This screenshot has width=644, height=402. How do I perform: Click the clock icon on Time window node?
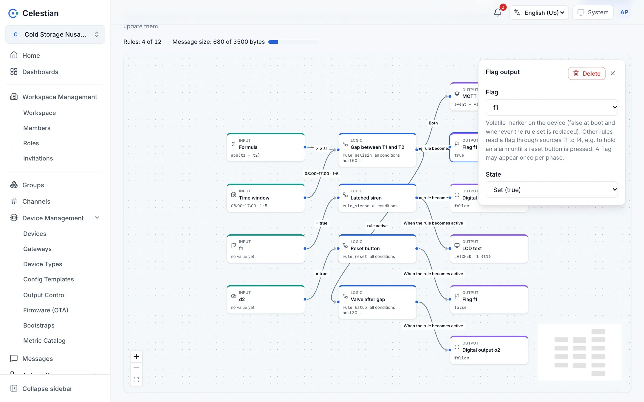click(234, 195)
